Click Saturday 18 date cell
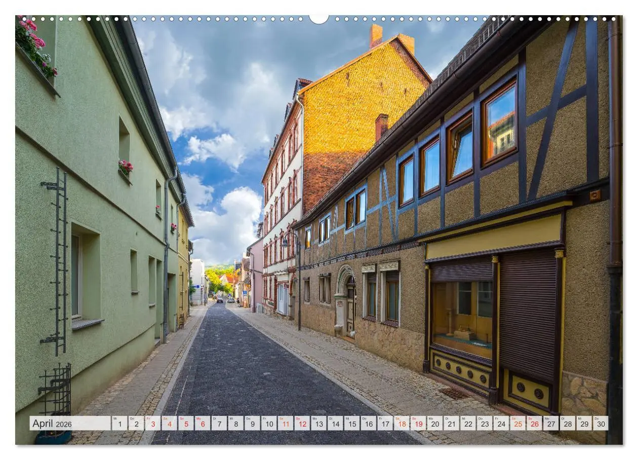The width and height of the screenshot is (638, 460). point(402,424)
